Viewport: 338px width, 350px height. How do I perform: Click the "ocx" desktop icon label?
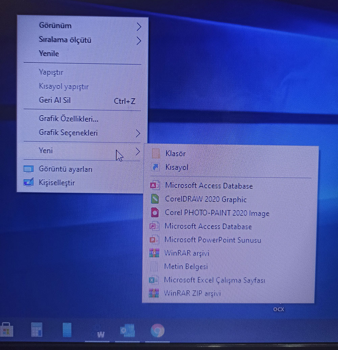[x=279, y=309]
